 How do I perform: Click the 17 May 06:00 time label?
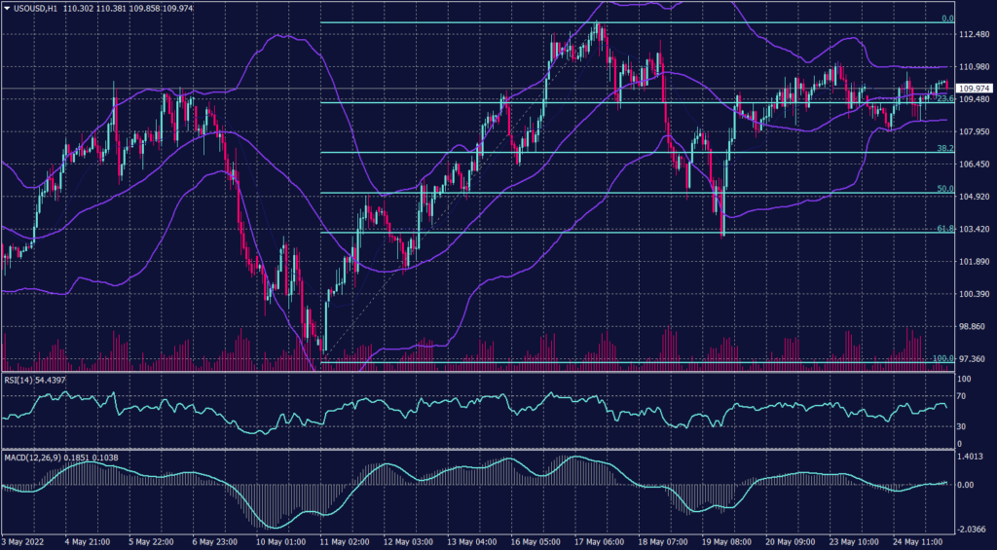coord(600,541)
